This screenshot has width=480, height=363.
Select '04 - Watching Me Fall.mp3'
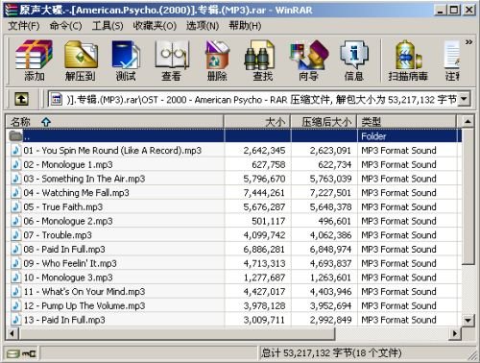coord(233,193)
